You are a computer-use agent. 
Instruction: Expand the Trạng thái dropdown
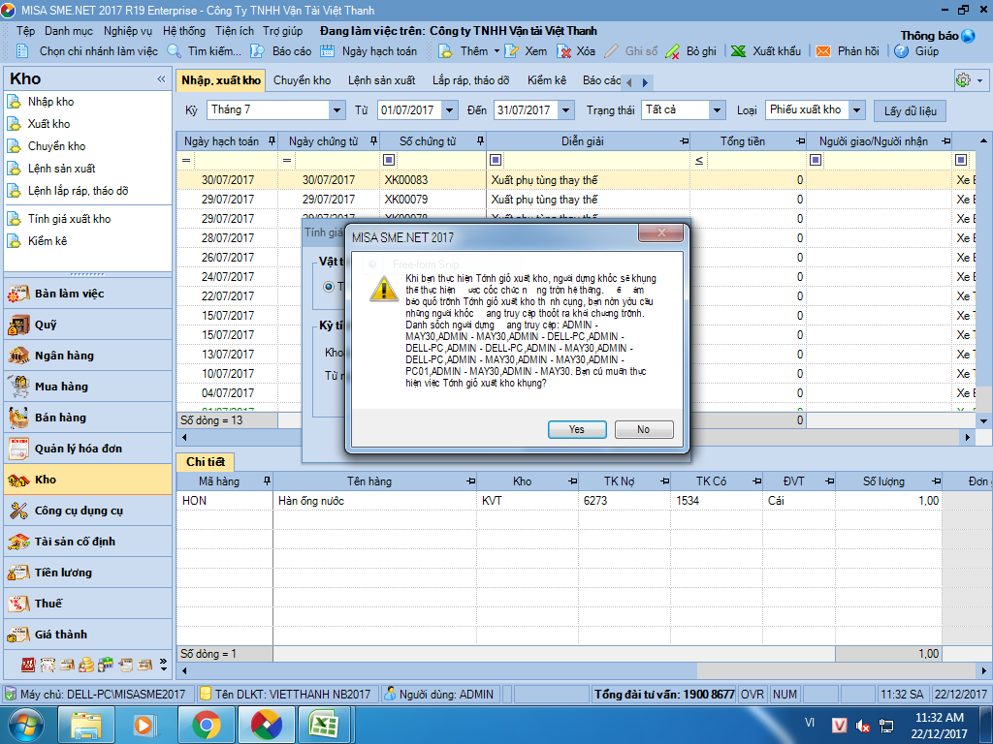click(x=717, y=110)
